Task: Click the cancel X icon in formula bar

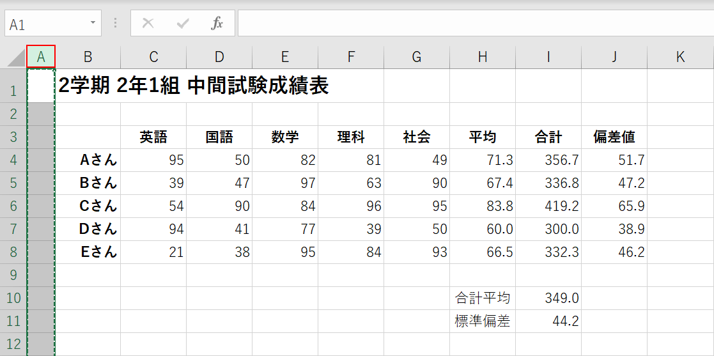Action: 148,23
